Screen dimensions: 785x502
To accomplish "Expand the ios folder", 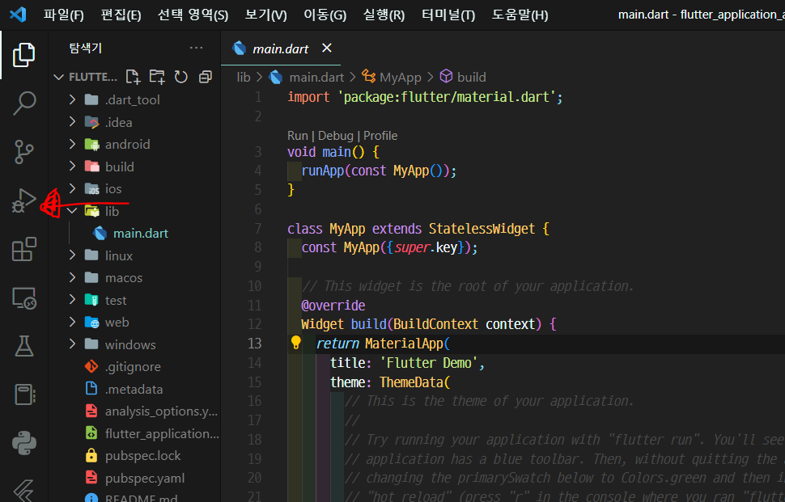I will tap(72, 188).
